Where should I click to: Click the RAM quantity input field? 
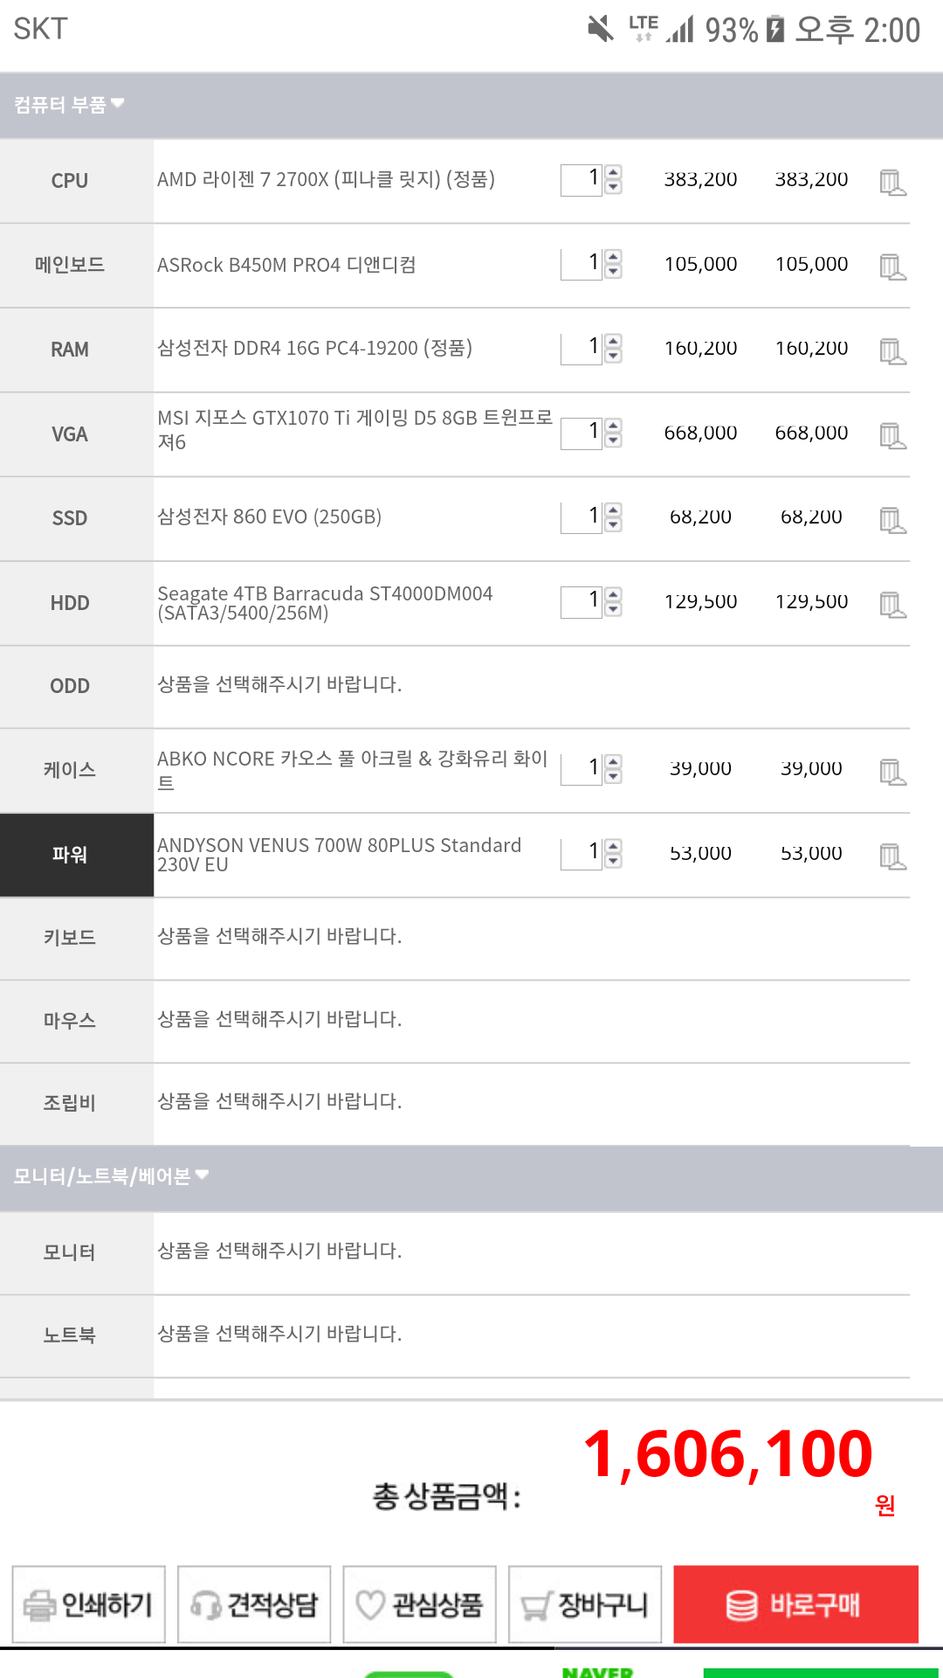pyautogui.click(x=582, y=349)
